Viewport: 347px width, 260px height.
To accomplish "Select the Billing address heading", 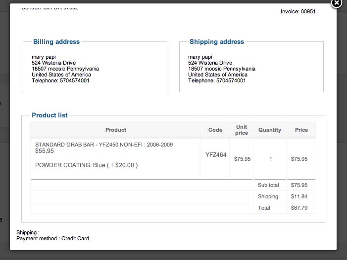I will (x=56, y=42).
